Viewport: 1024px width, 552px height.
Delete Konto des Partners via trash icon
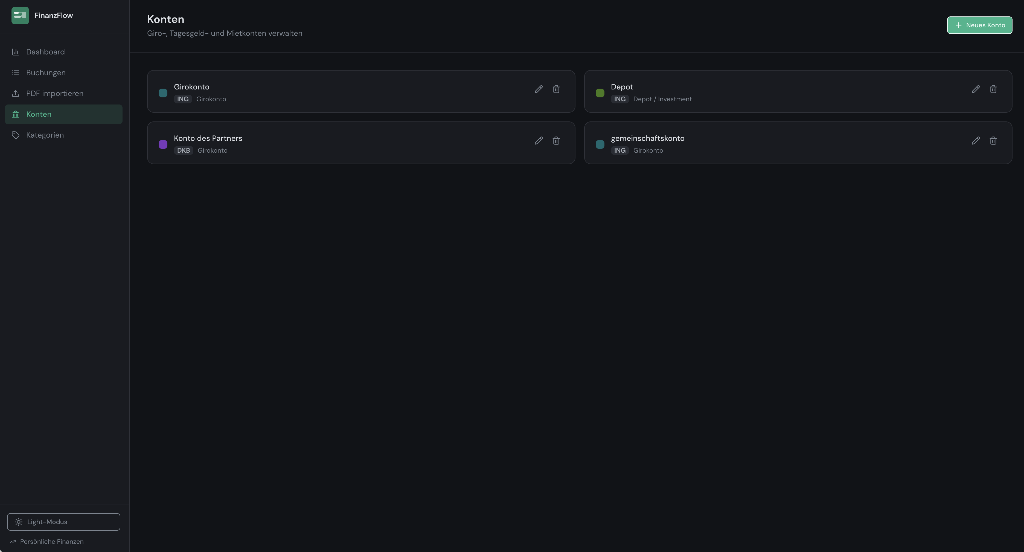(x=556, y=140)
